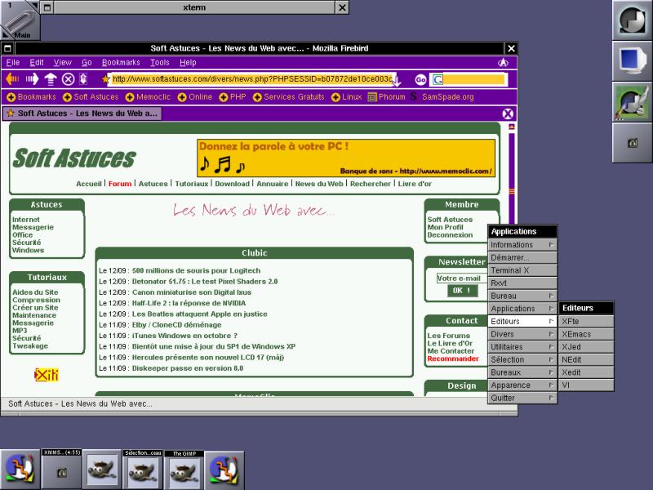The image size is (653, 490).
Task: Click the xterm window title bar
Action: pos(194,7)
